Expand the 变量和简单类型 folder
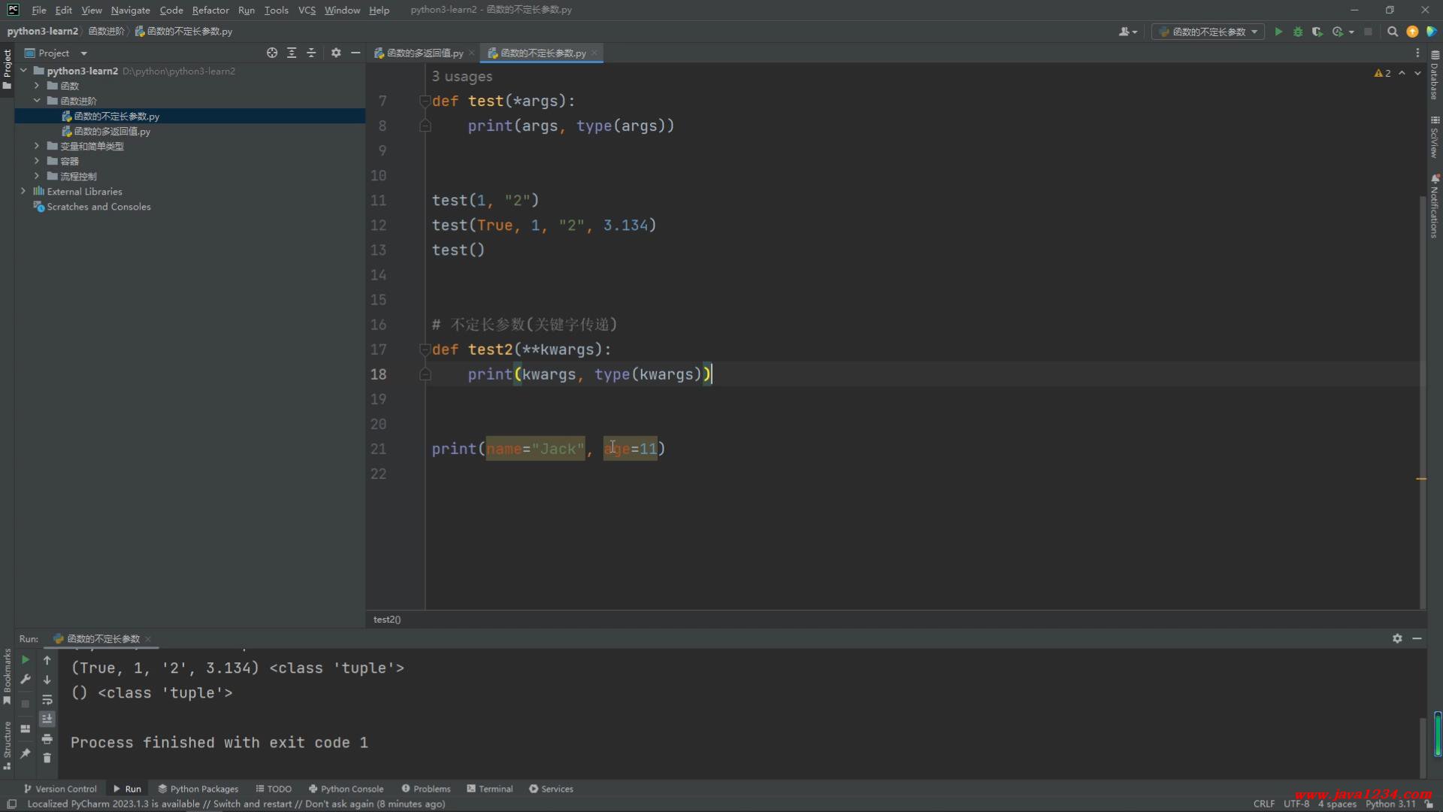This screenshot has height=812, width=1443. [36, 146]
